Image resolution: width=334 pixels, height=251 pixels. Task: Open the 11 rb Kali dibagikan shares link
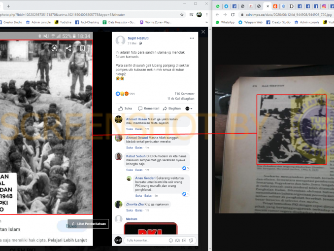pos(181,99)
